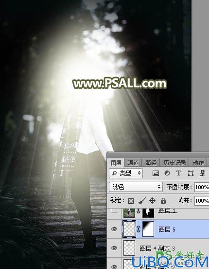209x269 pixels.
Task: Hide 图层 4 副本 3 eye icon
Action: [114, 248]
